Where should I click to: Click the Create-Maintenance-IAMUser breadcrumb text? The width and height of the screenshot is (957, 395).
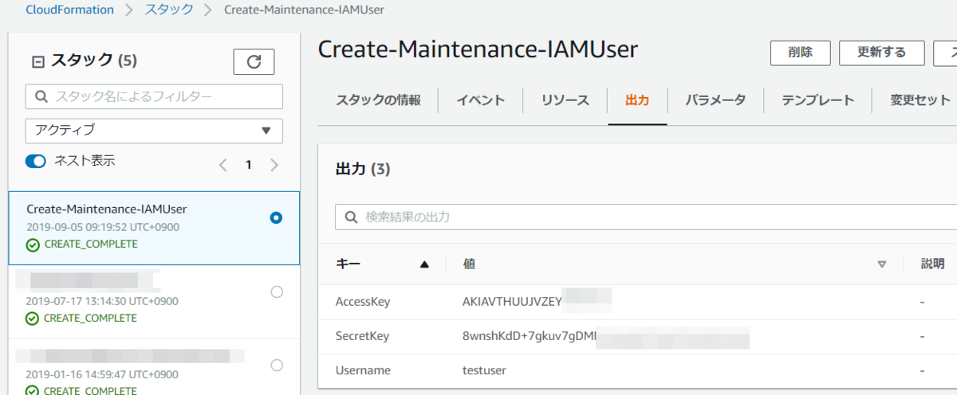pos(305,10)
